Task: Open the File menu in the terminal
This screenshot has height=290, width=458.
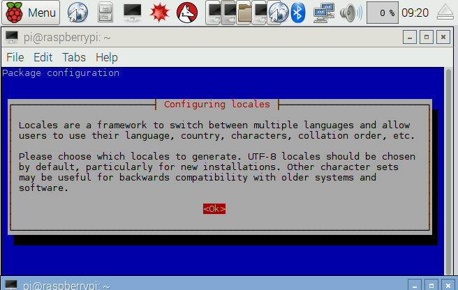Action: [x=15, y=57]
